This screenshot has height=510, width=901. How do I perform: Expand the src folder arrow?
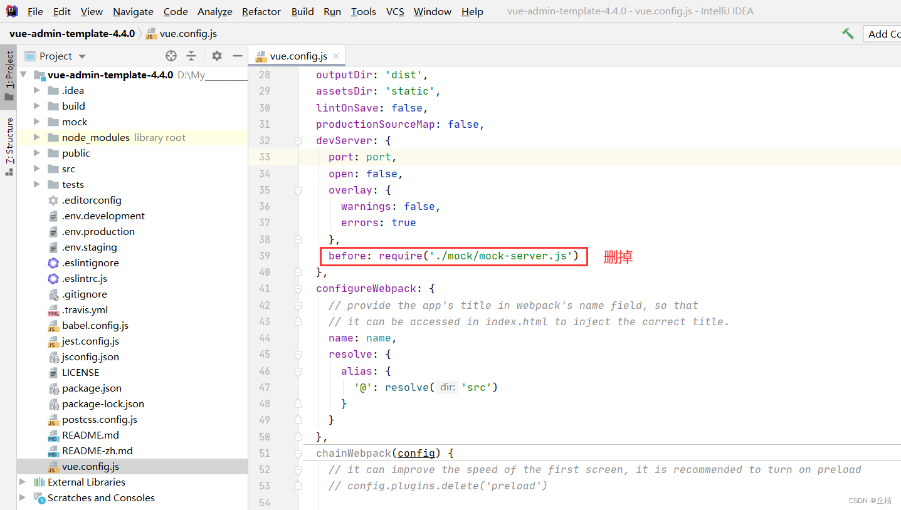point(37,169)
